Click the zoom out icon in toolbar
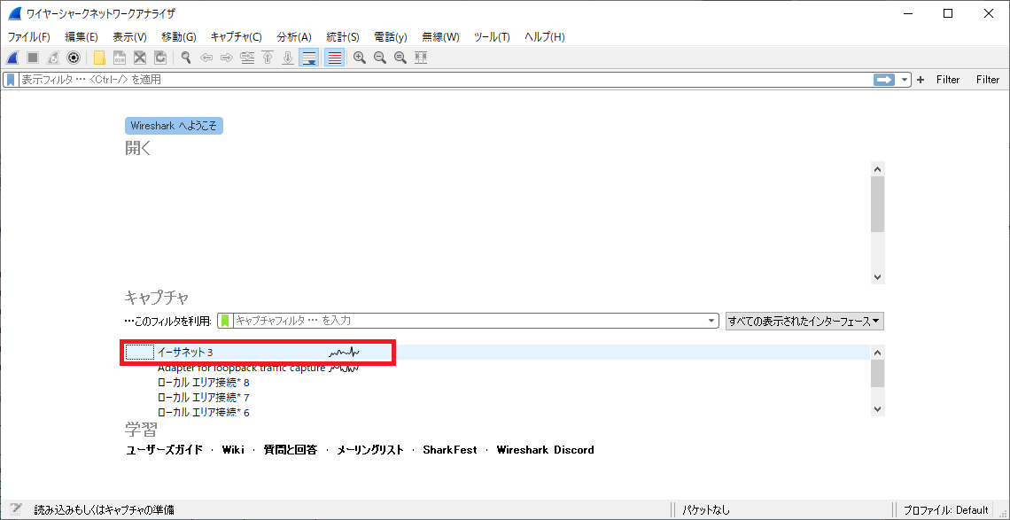This screenshot has width=1010, height=520. [380, 58]
